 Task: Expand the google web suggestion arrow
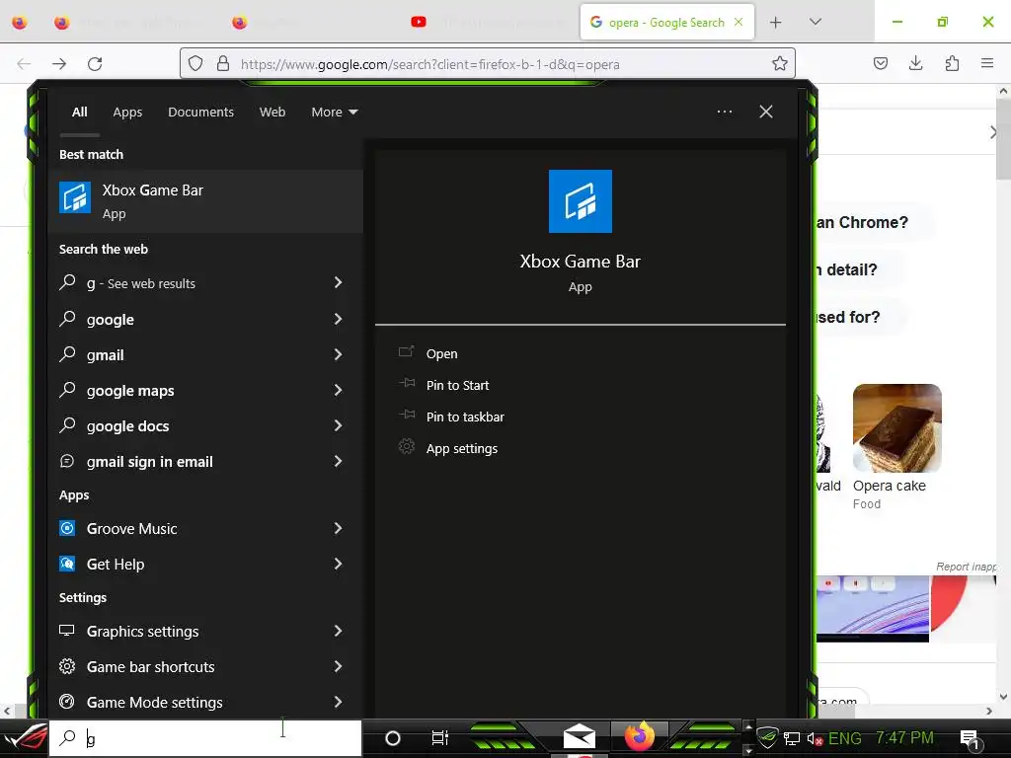[338, 319]
